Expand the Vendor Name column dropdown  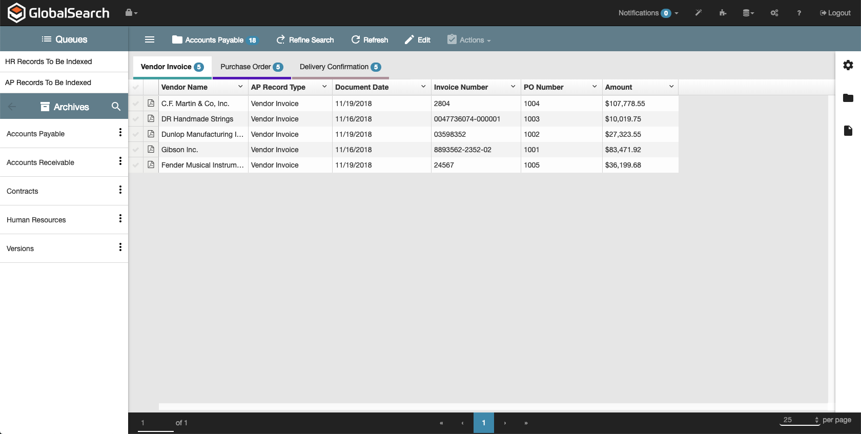pyautogui.click(x=240, y=87)
